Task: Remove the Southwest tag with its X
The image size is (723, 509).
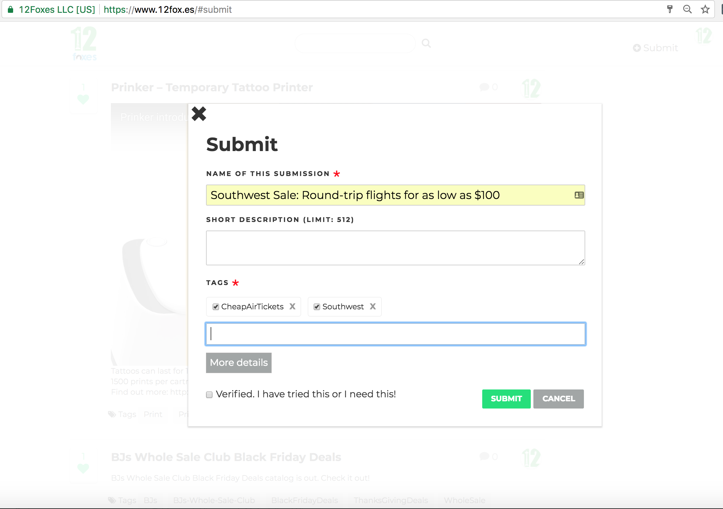Action: (373, 306)
